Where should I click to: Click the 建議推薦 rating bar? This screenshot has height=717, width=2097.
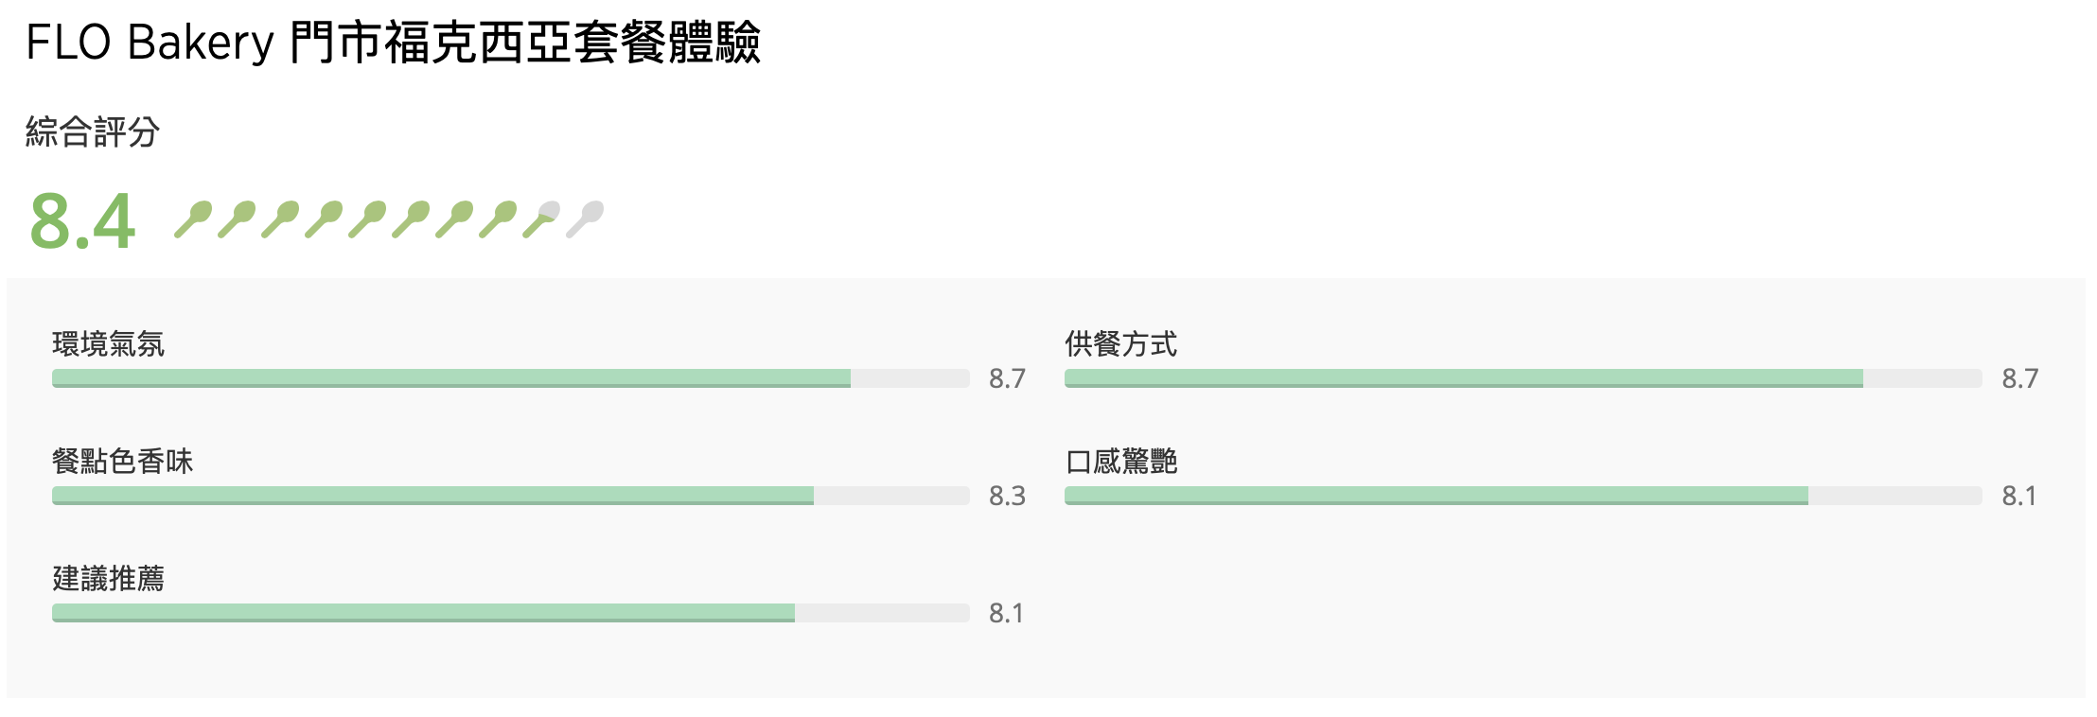(511, 613)
